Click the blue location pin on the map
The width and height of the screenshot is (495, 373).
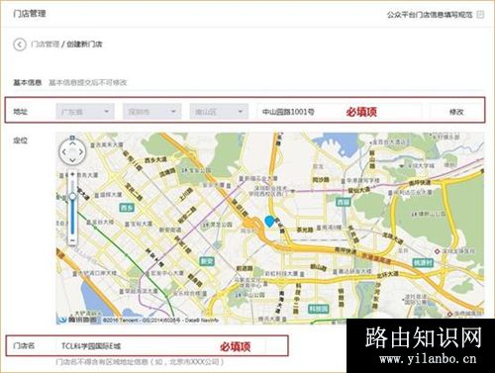pyautogui.click(x=269, y=222)
